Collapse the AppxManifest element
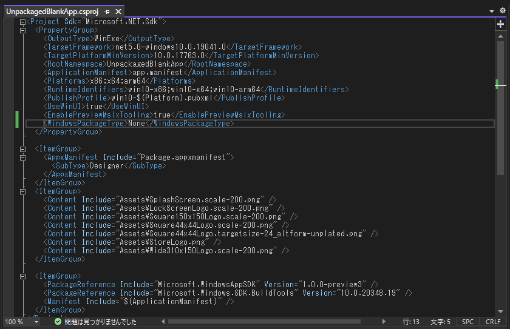This screenshot has width=510, height=329. pos(23,158)
